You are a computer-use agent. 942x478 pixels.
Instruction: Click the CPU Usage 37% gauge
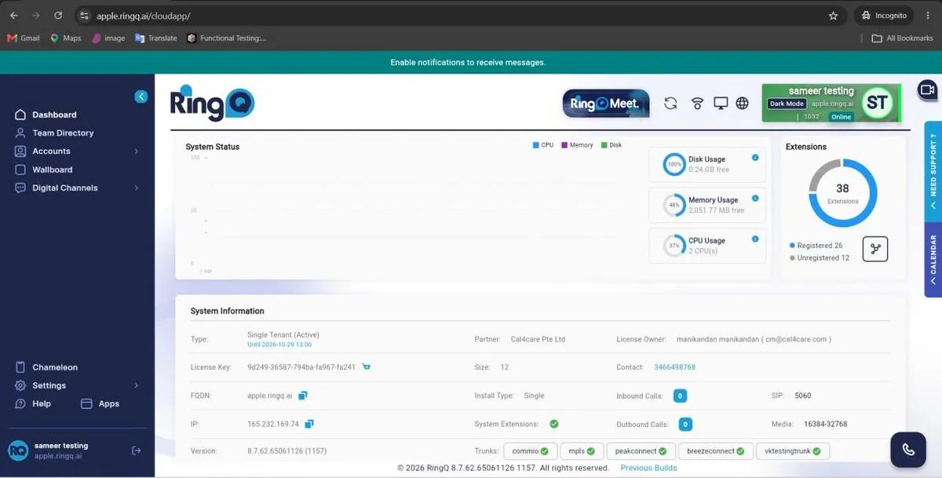(674, 246)
